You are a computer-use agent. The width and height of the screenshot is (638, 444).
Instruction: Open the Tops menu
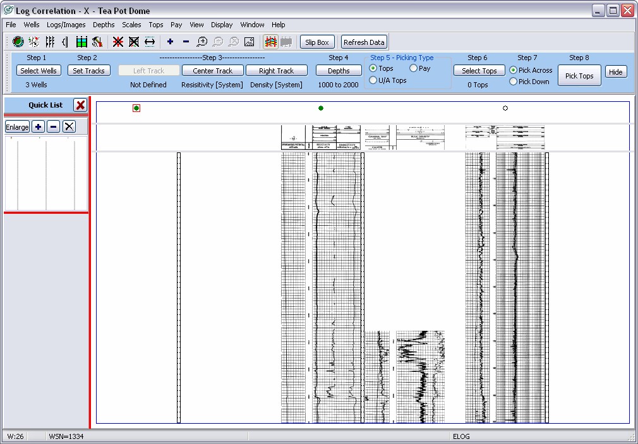coord(155,25)
